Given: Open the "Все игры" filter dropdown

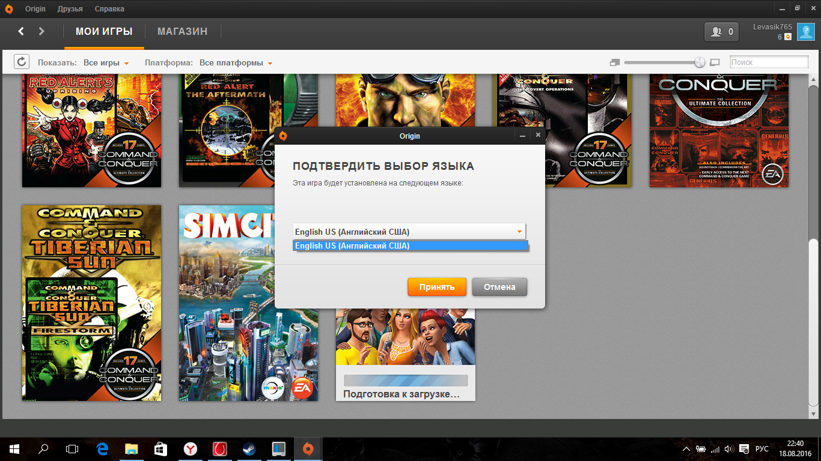Looking at the screenshot, I should click(x=106, y=63).
